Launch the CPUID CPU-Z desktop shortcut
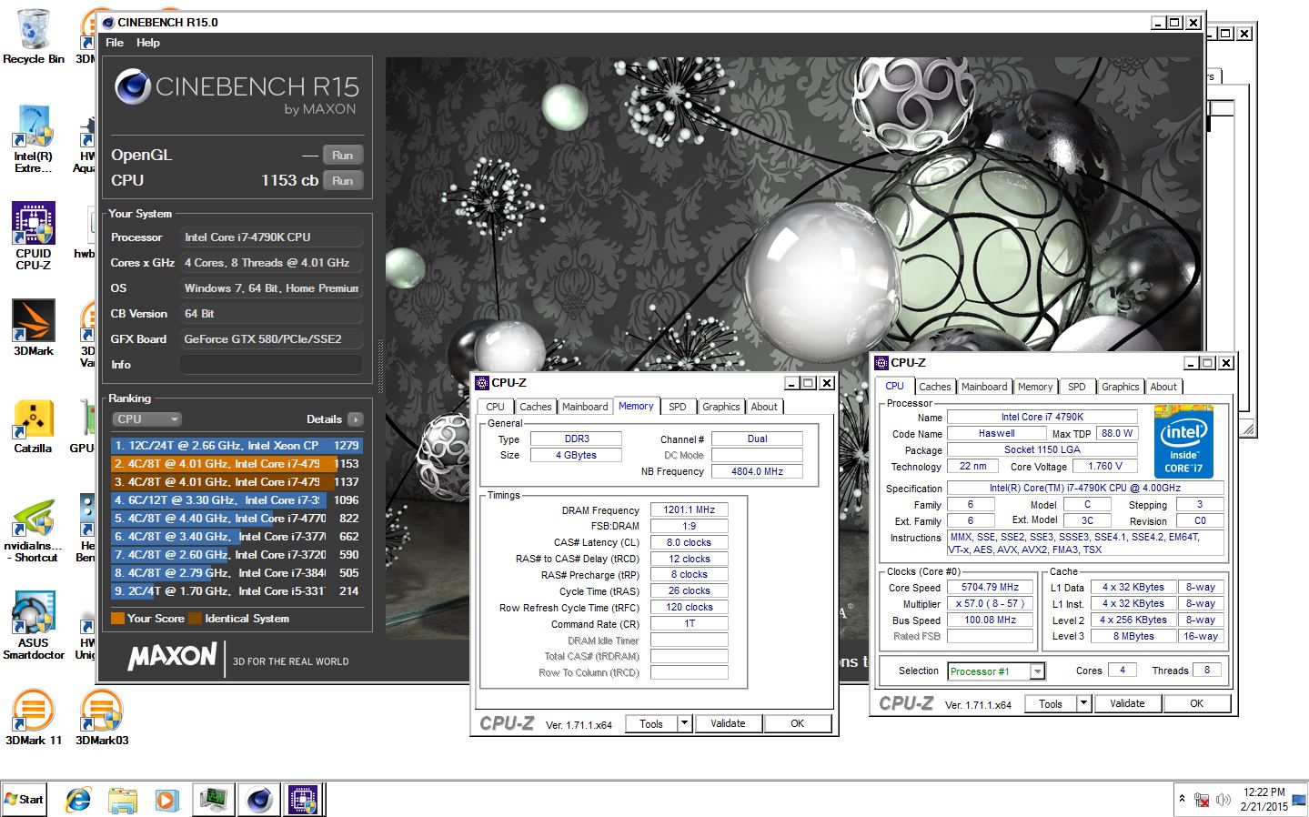 click(x=34, y=235)
